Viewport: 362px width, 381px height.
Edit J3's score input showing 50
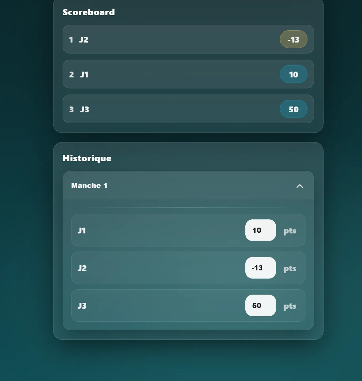[x=260, y=305]
